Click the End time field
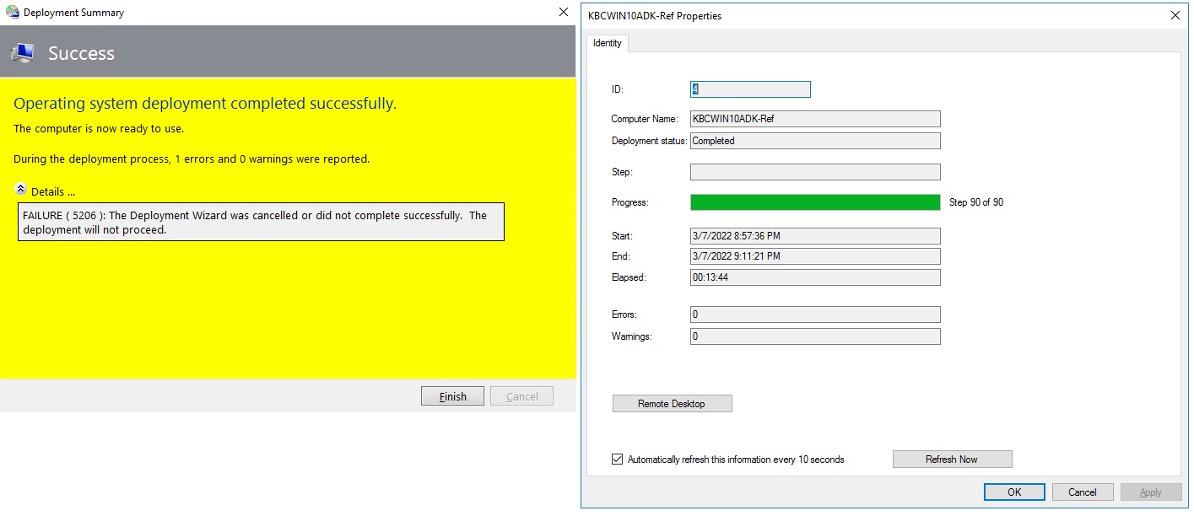The image size is (1194, 516). [x=814, y=255]
